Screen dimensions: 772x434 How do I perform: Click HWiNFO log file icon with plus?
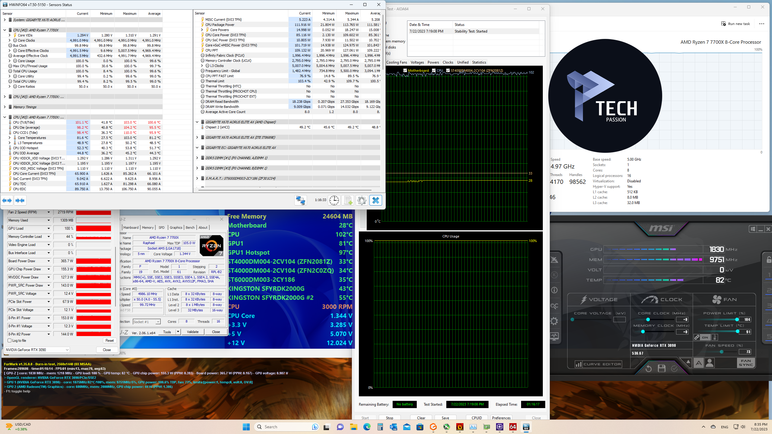pyautogui.click(x=348, y=200)
